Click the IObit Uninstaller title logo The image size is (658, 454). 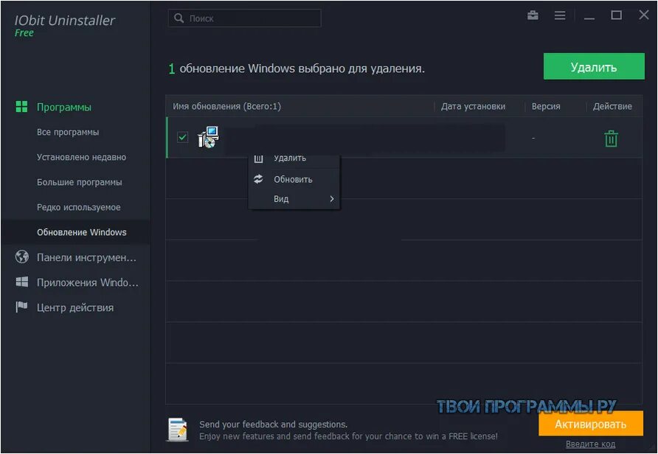(x=65, y=21)
